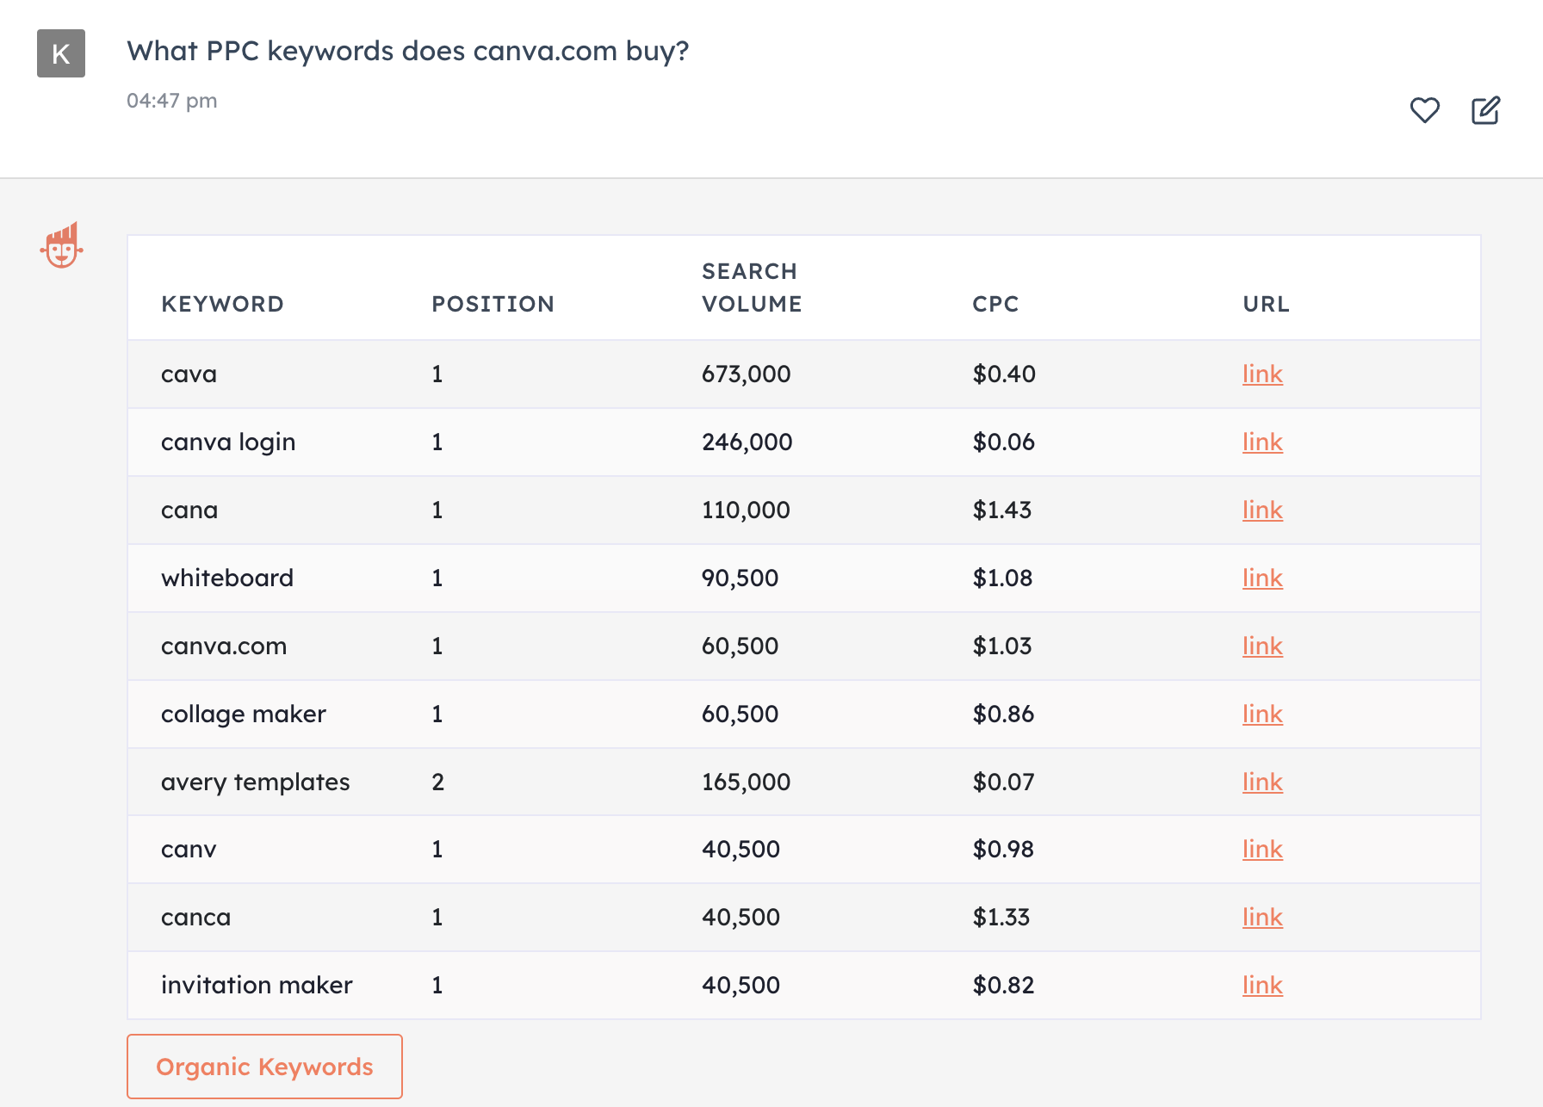Select the question text about PPC keywords

(x=407, y=51)
